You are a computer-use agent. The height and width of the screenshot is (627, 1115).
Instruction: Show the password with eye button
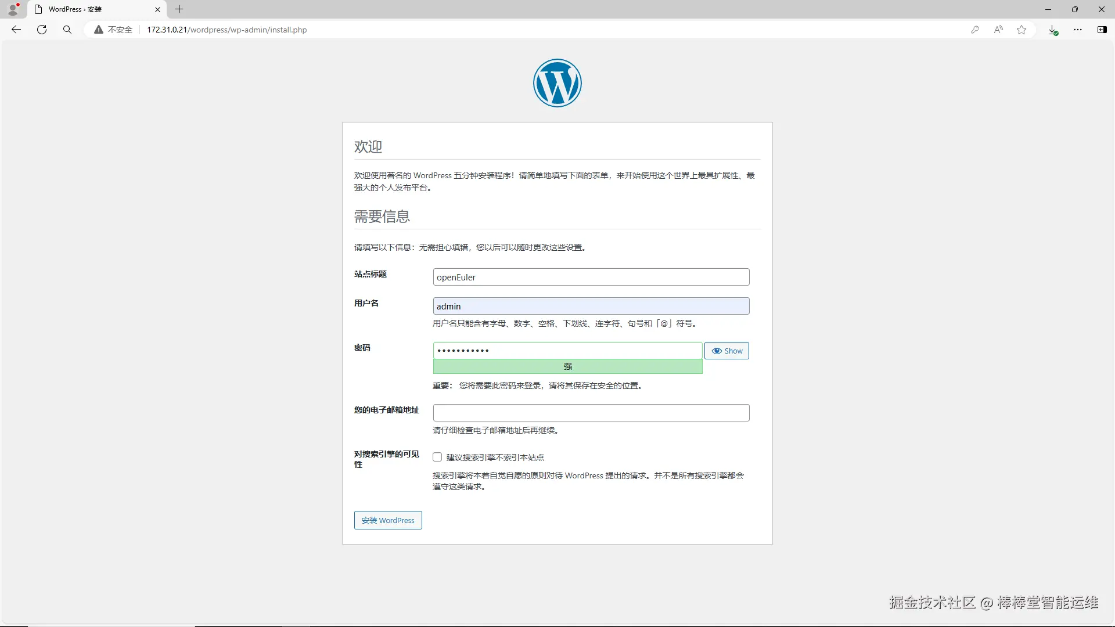point(726,351)
